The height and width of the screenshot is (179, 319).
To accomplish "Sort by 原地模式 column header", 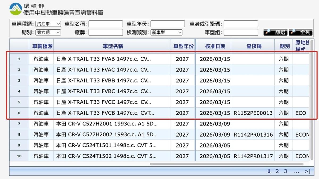I will [301, 46].
